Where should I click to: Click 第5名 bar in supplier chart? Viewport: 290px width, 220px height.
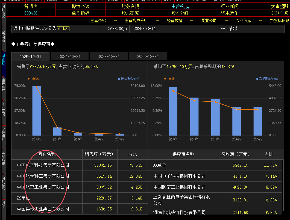coord(258,121)
